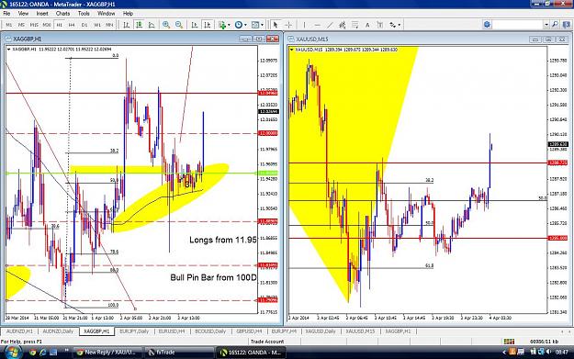
Task: Select the crosshair tool
Action: pos(288,25)
